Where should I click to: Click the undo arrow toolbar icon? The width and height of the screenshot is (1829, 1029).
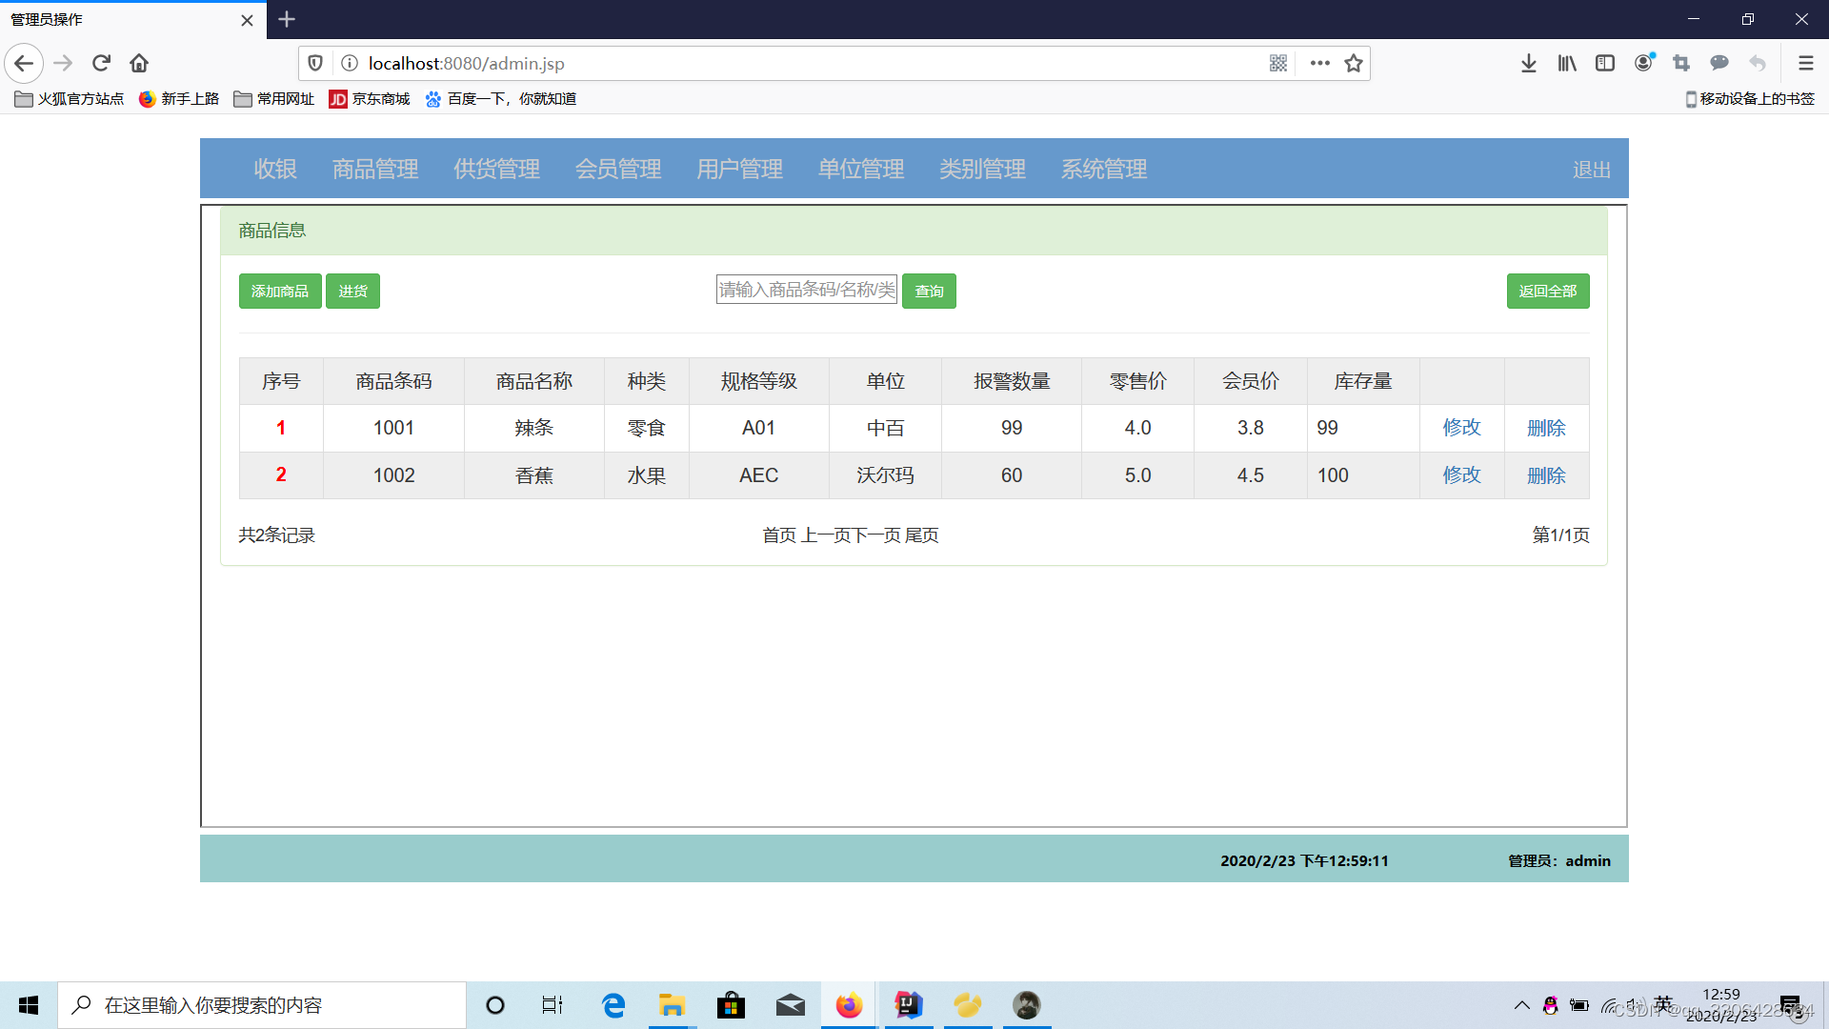[1758, 64]
